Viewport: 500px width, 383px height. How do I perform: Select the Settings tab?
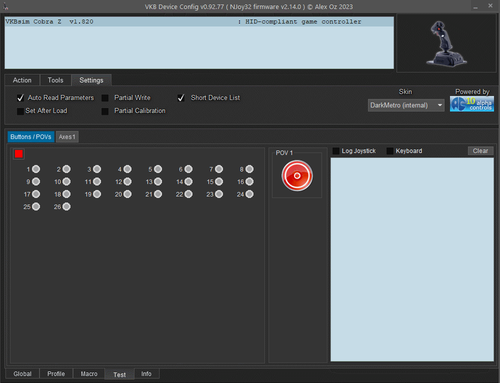pyautogui.click(x=91, y=80)
